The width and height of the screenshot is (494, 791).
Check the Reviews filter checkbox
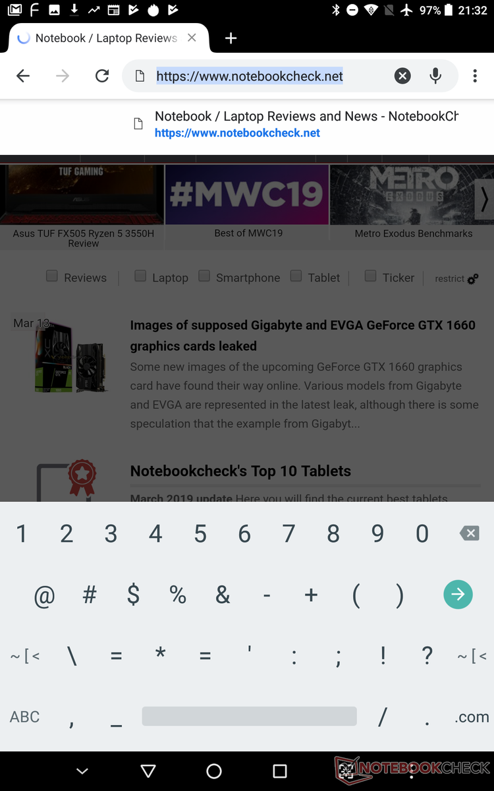(x=52, y=276)
